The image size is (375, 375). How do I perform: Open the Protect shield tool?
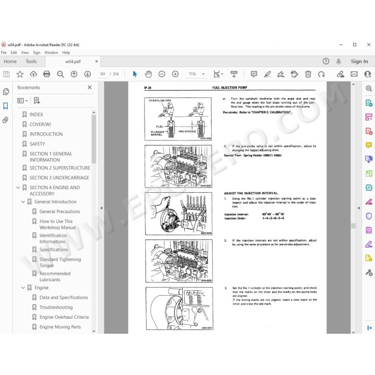point(369,216)
